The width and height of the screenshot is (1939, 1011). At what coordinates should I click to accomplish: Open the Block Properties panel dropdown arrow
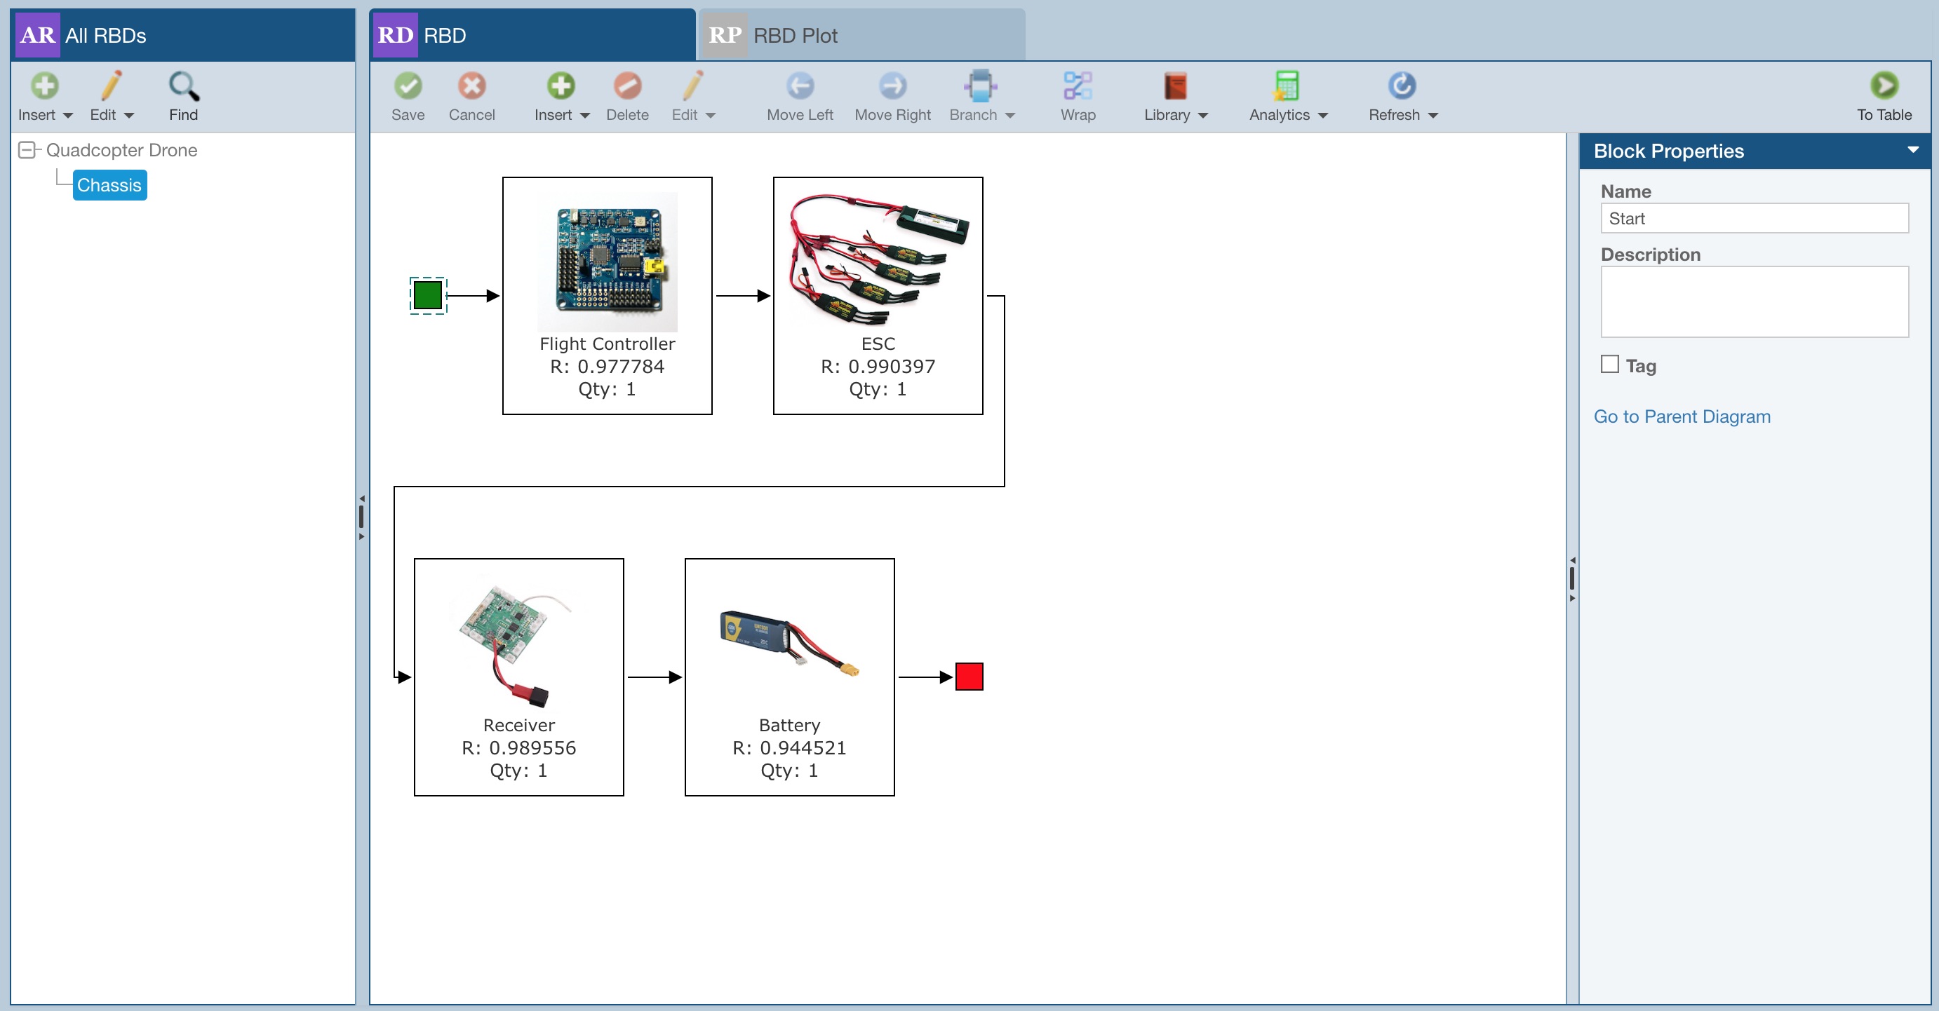coord(1912,150)
